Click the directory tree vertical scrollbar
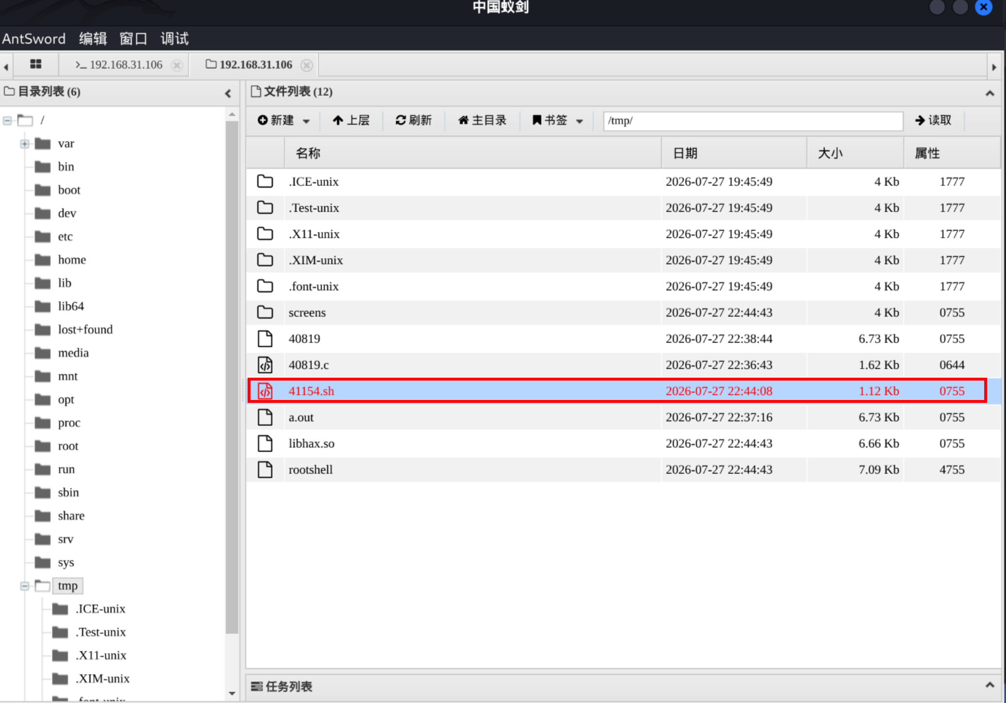Viewport: 1006px width, 703px height. [x=232, y=377]
